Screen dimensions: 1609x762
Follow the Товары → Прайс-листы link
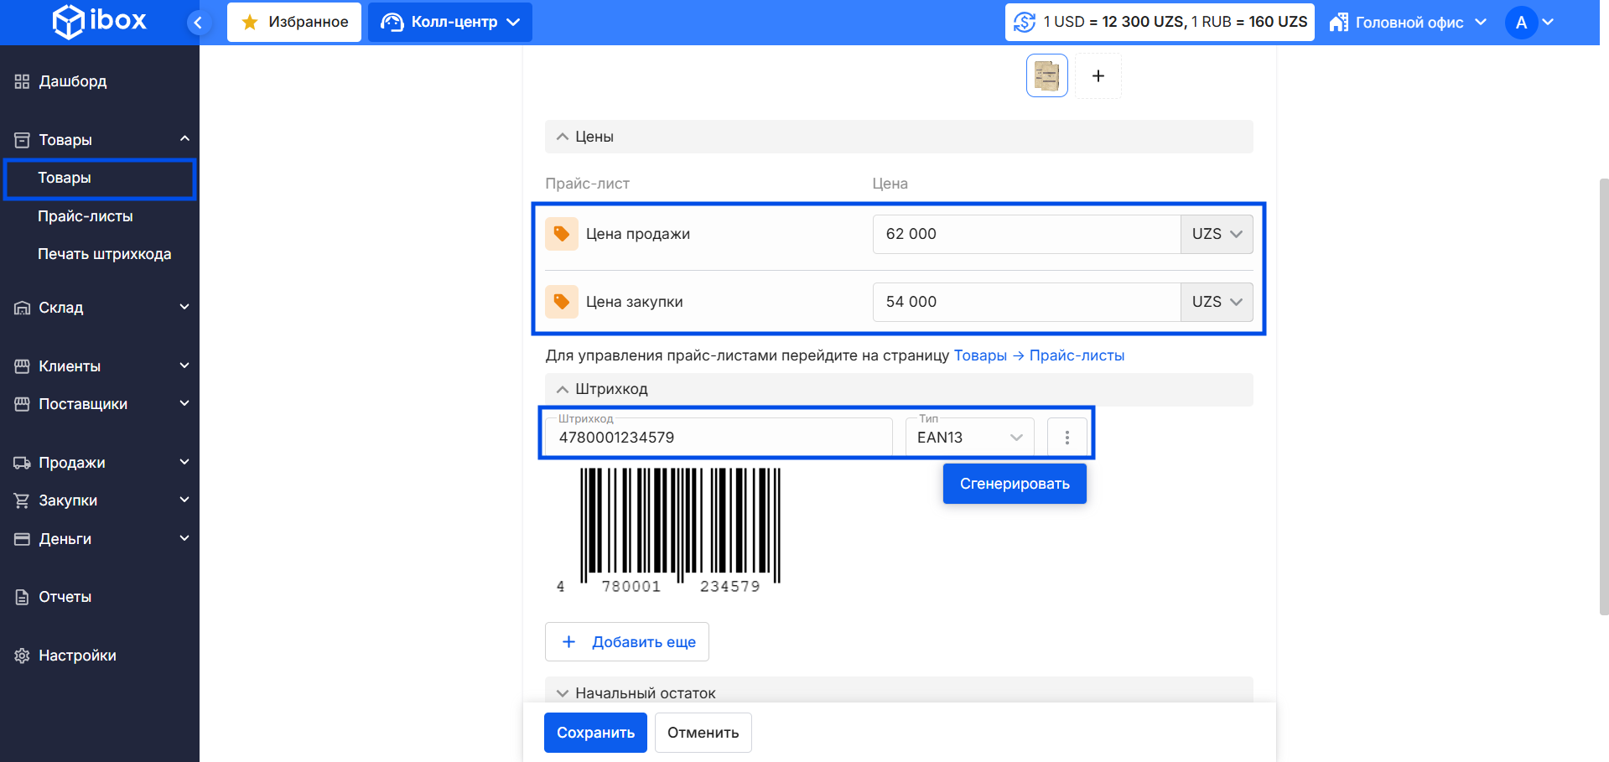tap(1039, 355)
